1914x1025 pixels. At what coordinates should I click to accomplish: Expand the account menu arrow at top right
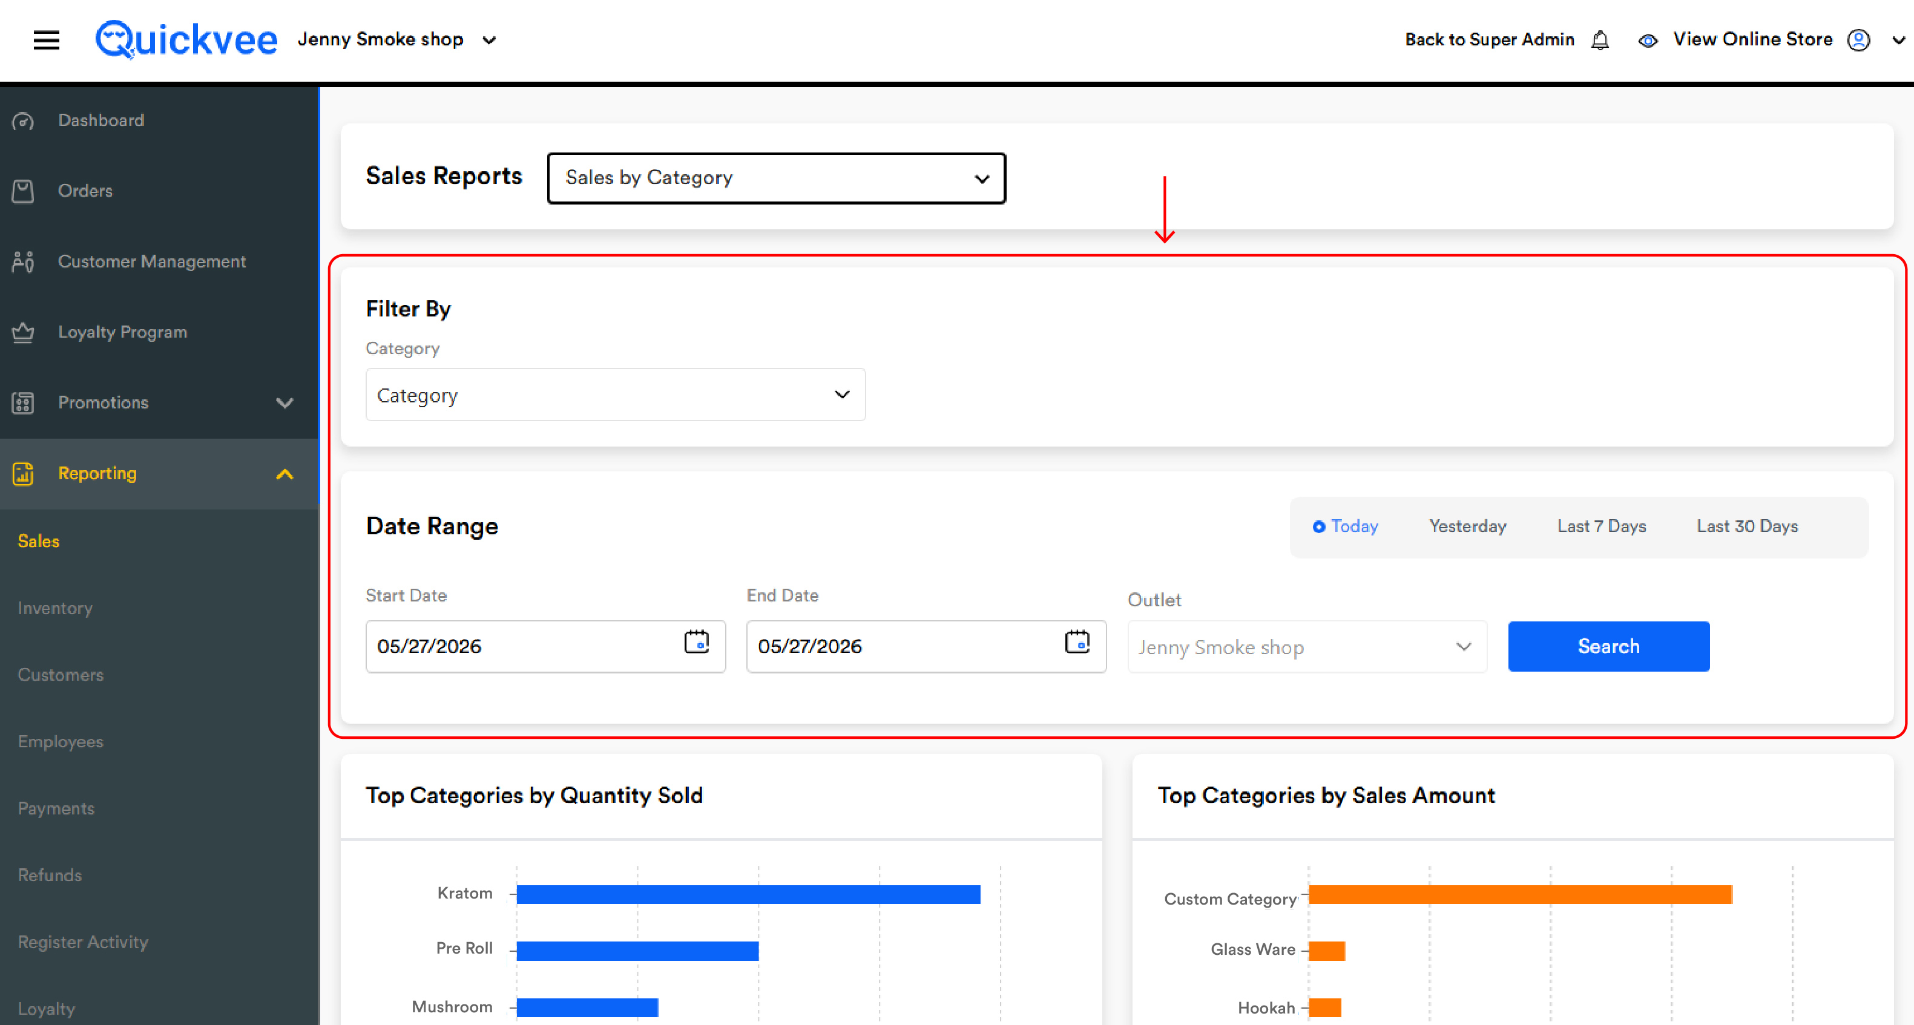(1898, 41)
